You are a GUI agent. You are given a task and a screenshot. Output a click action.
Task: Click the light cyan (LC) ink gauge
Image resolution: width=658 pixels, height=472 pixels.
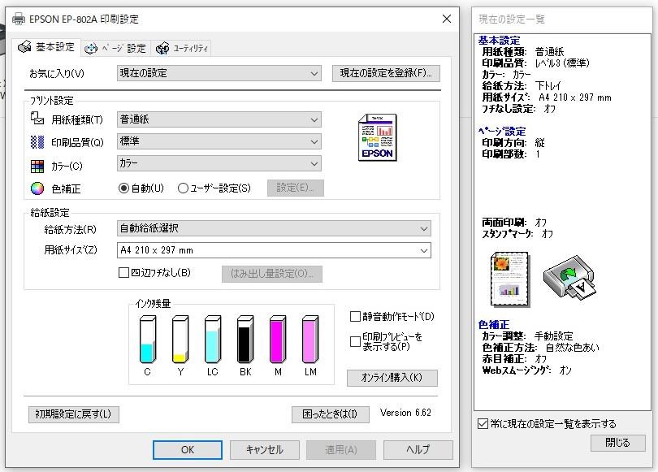click(213, 339)
